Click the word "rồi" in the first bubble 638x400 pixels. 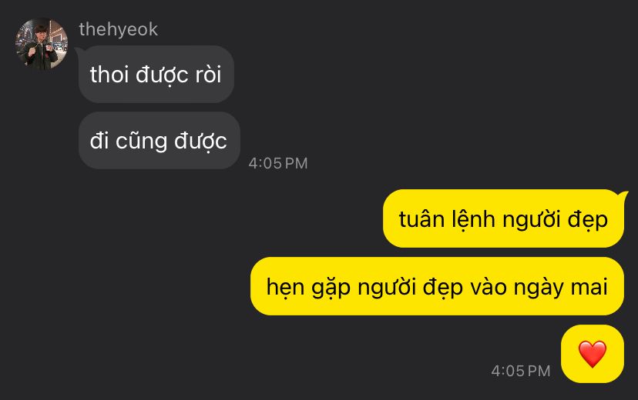click(208, 75)
